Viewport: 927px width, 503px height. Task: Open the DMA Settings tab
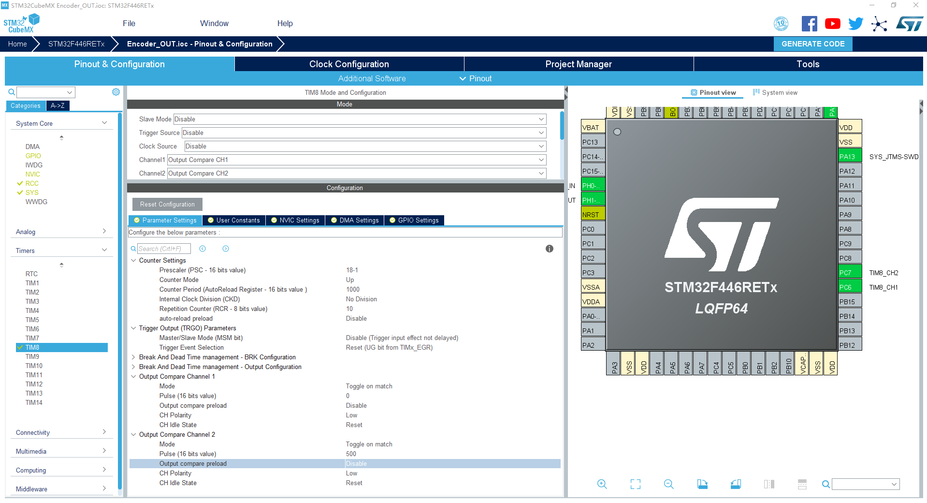pos(355,220)
